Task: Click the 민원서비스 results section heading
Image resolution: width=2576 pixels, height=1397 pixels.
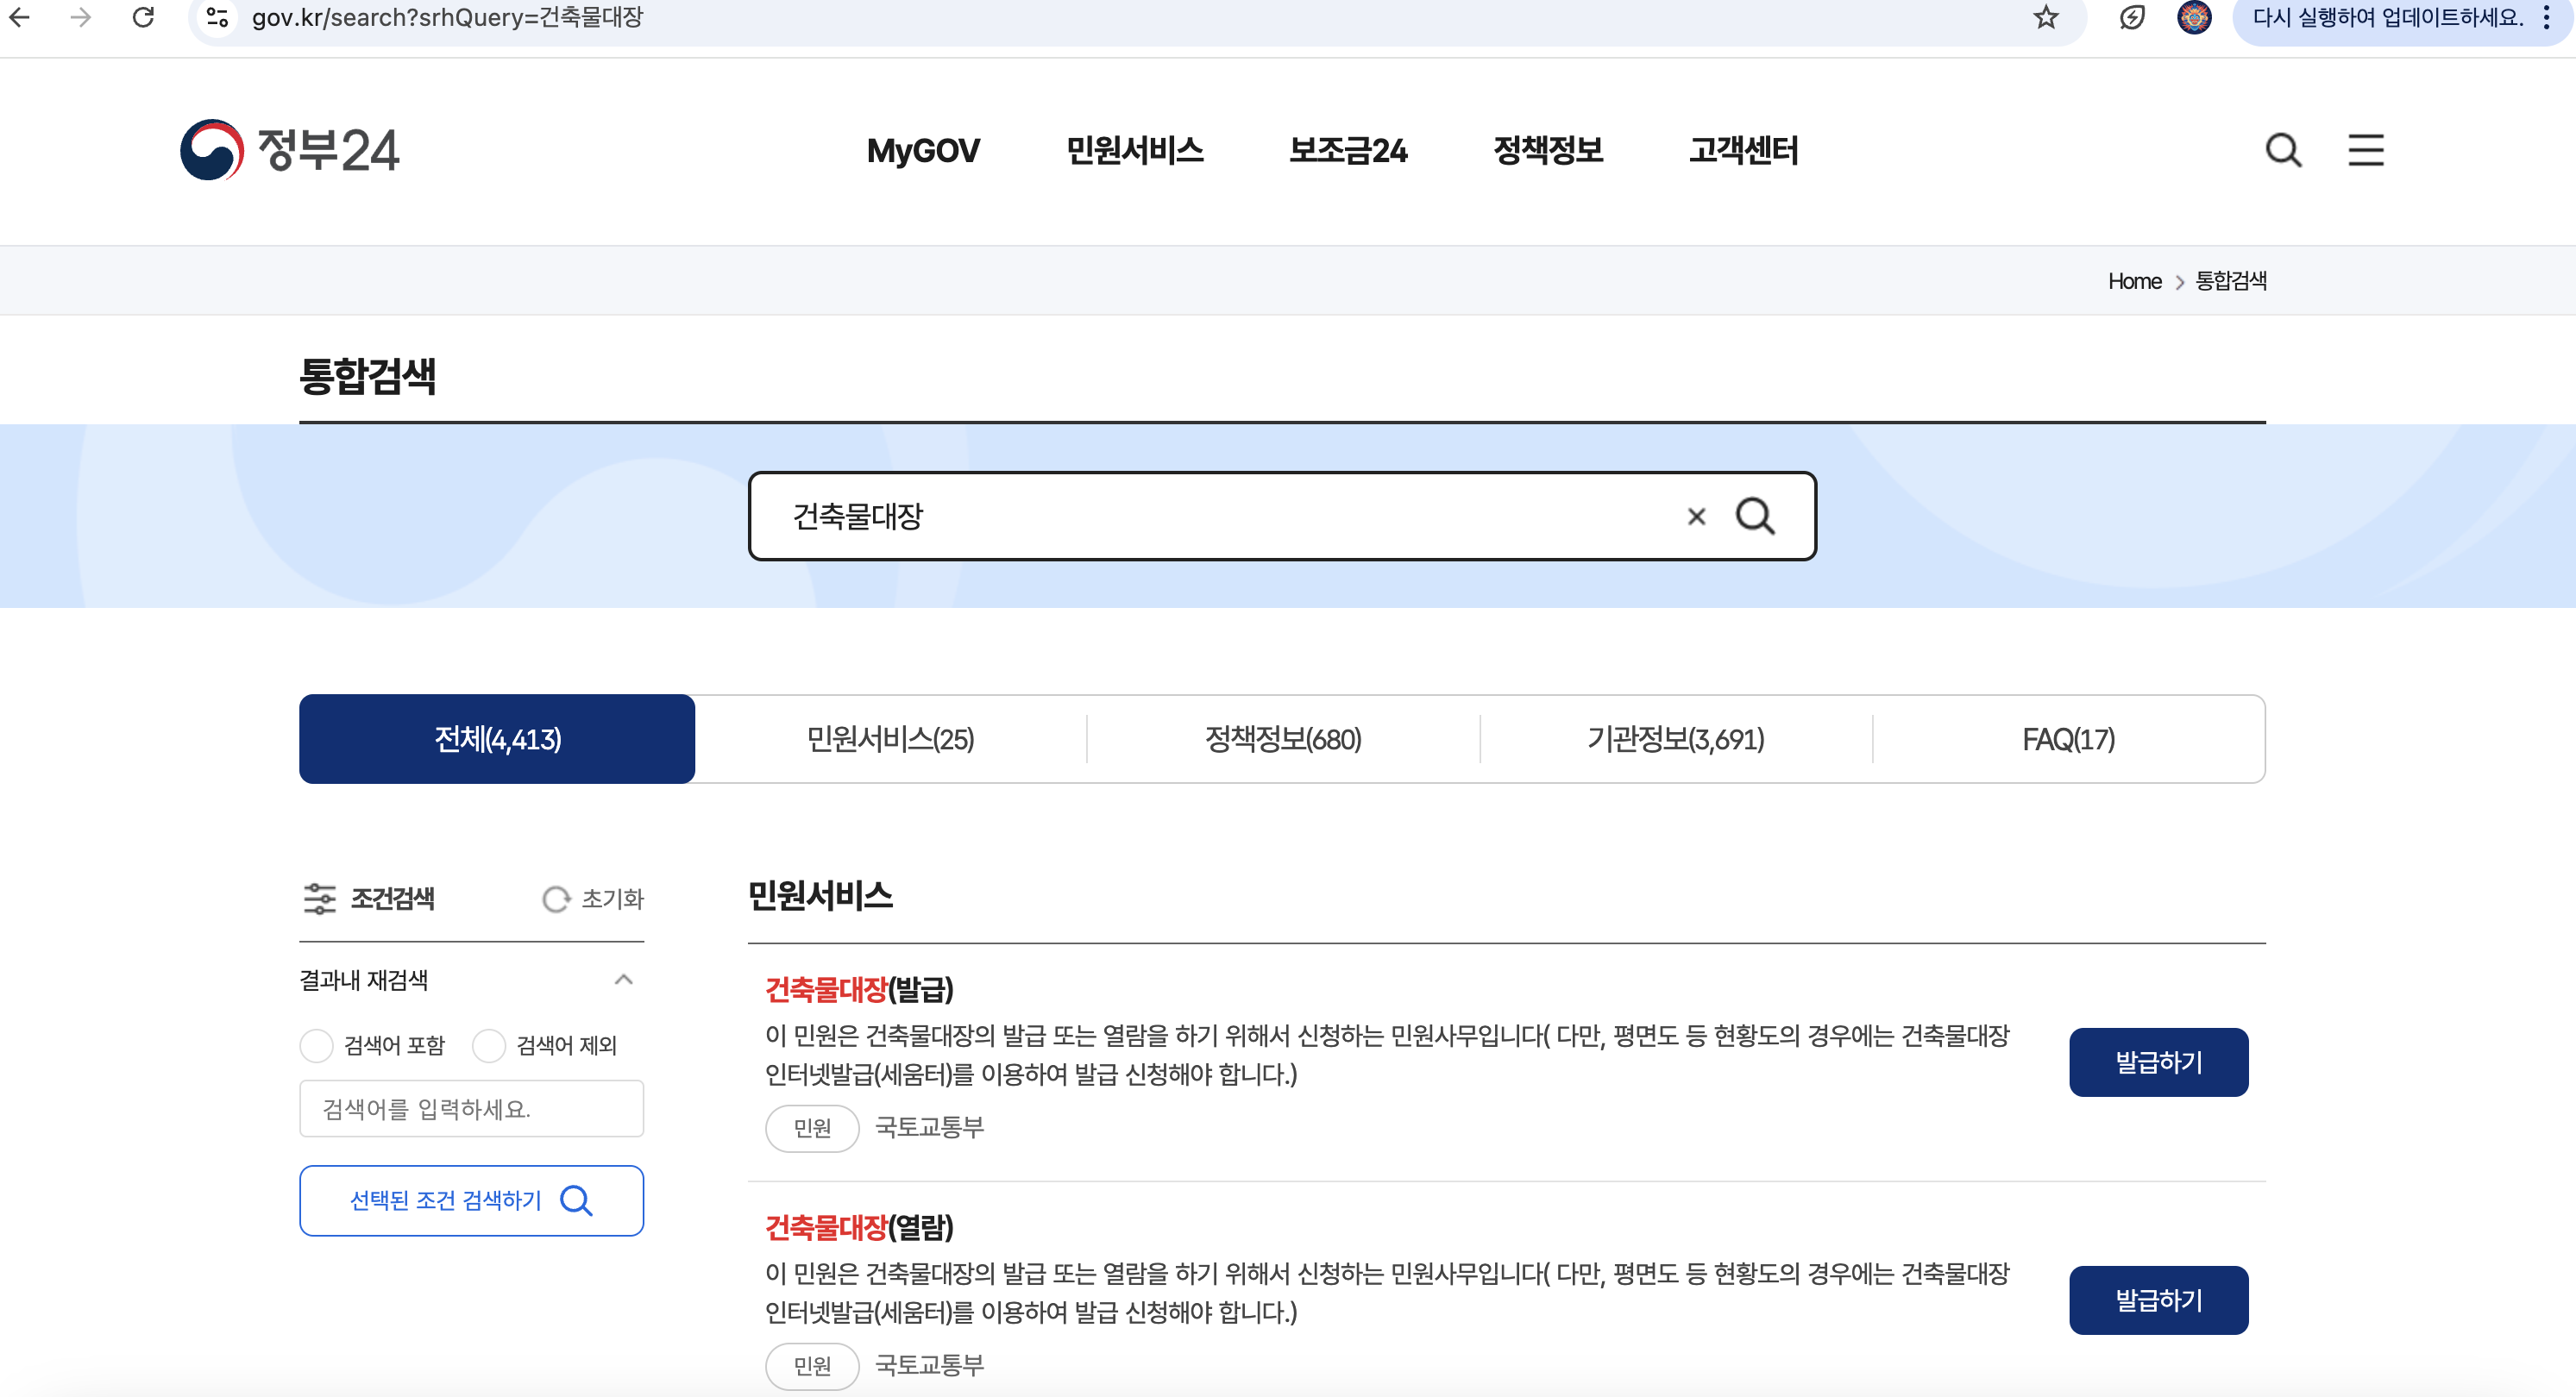Action: coord(820,895)
